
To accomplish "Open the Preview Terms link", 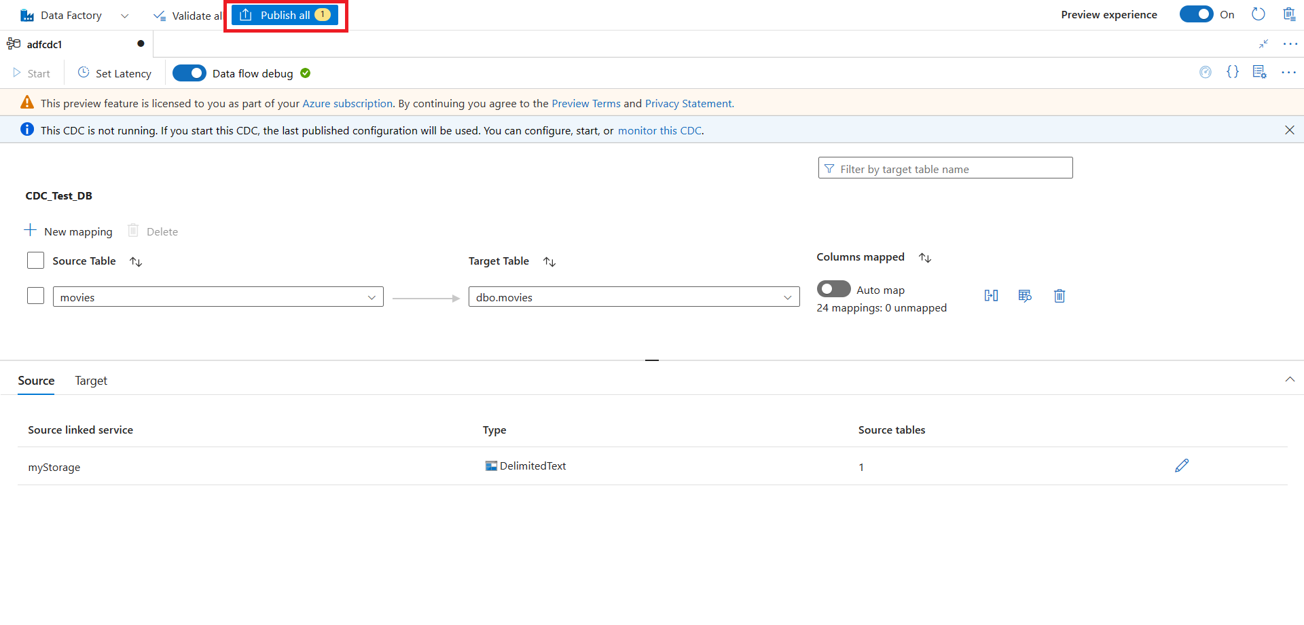I will pyautogui.click(x=586, y=103).
